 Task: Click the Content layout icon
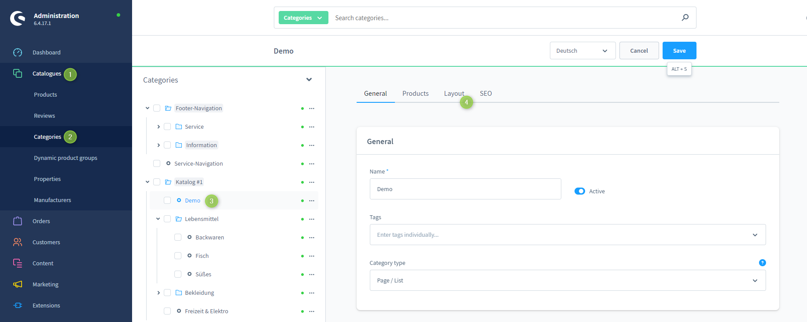18,263
